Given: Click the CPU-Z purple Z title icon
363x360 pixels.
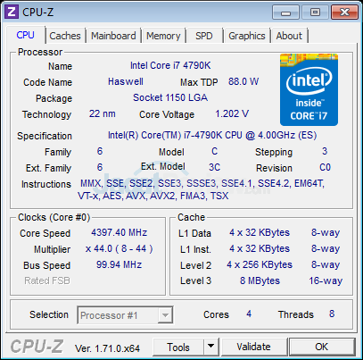Looking at the screenshot, I should point(12,12).
